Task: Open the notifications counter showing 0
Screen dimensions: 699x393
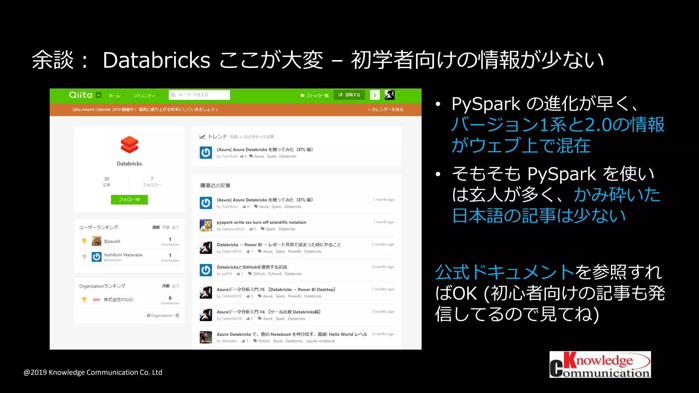Action: (x=375, y=95)
